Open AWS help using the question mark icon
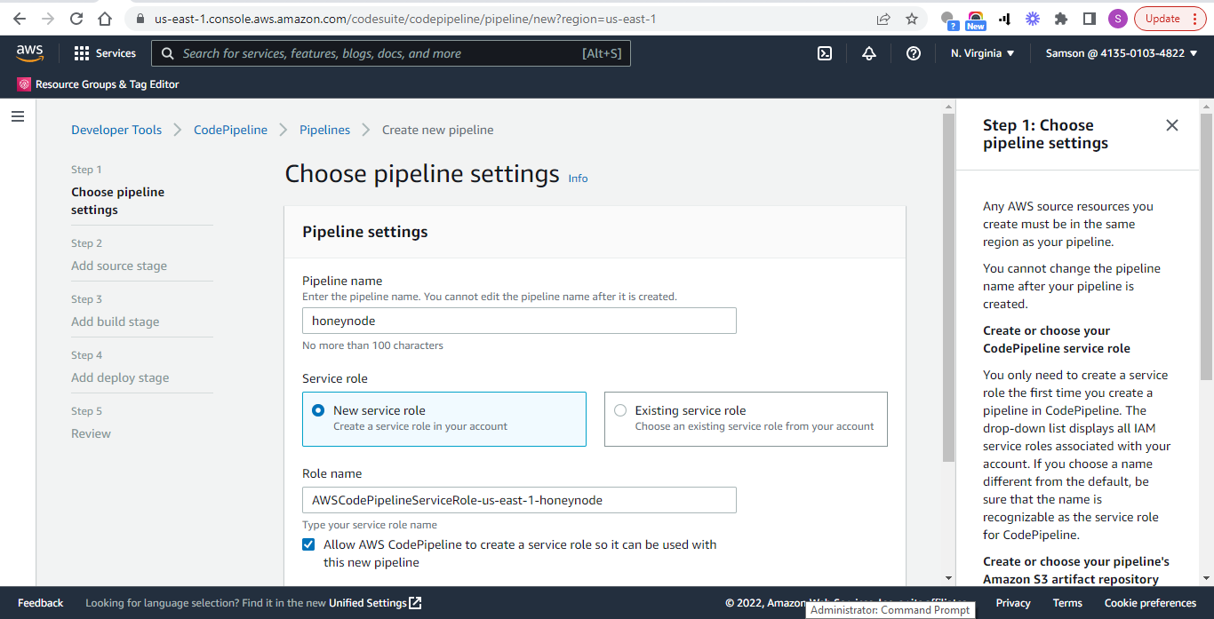This screenshot has width=1214, height=619. [914, 53]
